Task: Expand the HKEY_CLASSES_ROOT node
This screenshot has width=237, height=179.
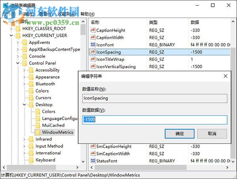Action: (11, 28)
